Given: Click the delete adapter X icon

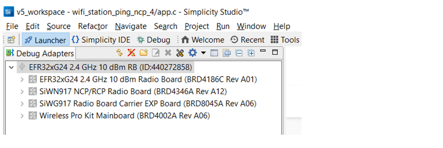Looking at the screenshot, I should (168, 53).
